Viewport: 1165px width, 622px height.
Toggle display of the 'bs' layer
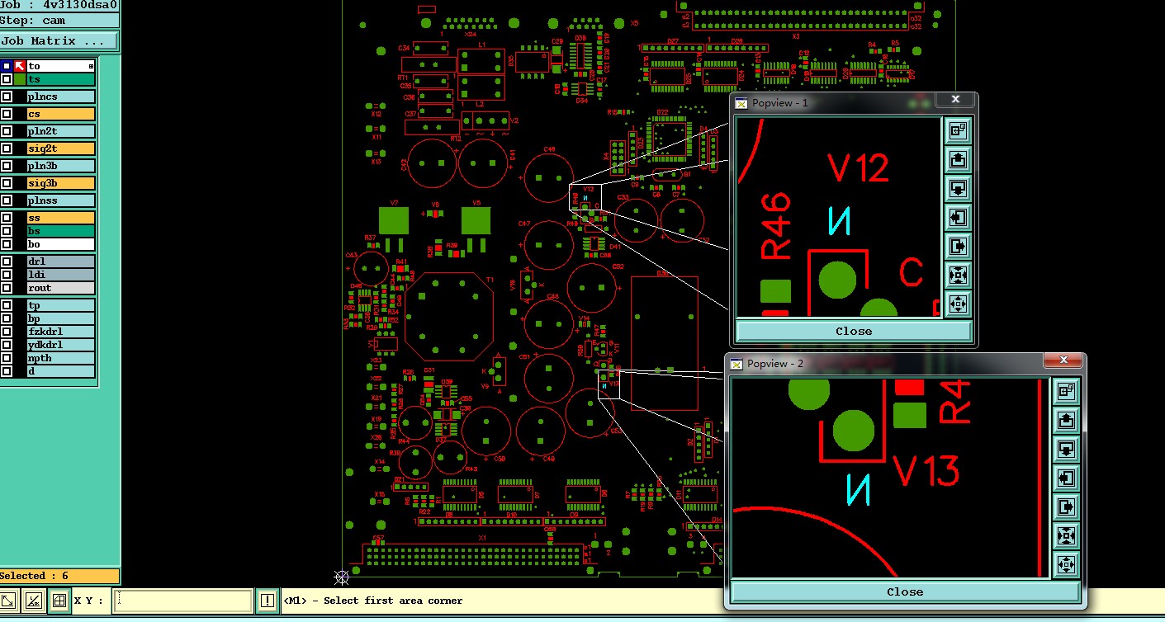pyautogui.click(x=6, y=231)
